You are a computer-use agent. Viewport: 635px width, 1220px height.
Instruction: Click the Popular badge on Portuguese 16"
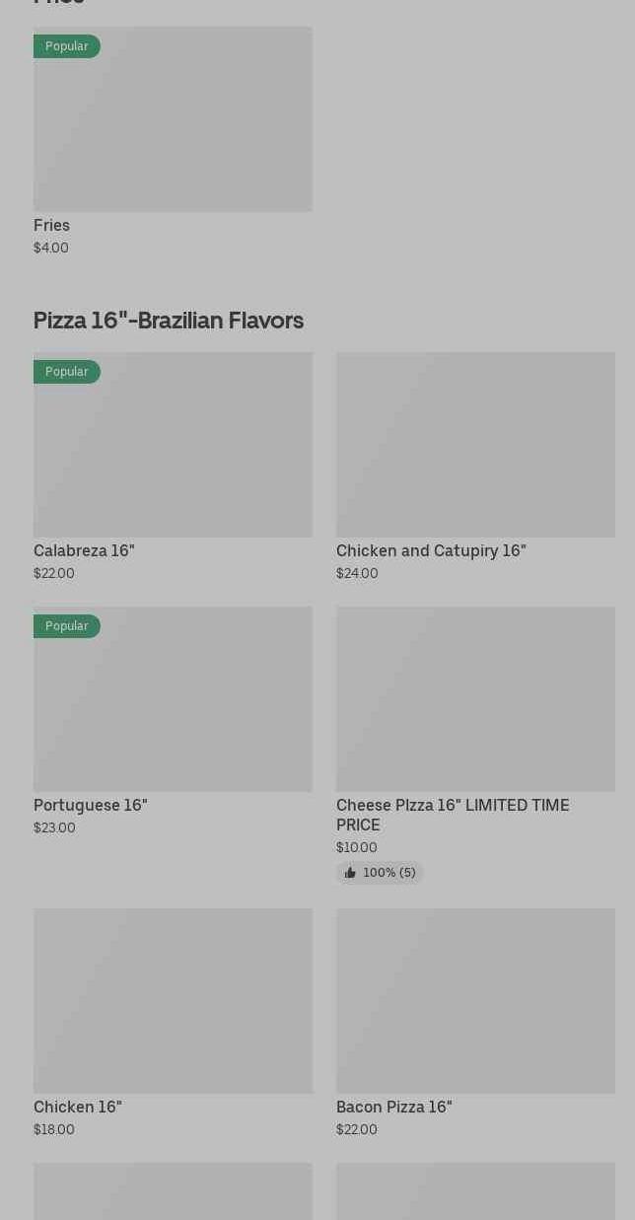66,626
